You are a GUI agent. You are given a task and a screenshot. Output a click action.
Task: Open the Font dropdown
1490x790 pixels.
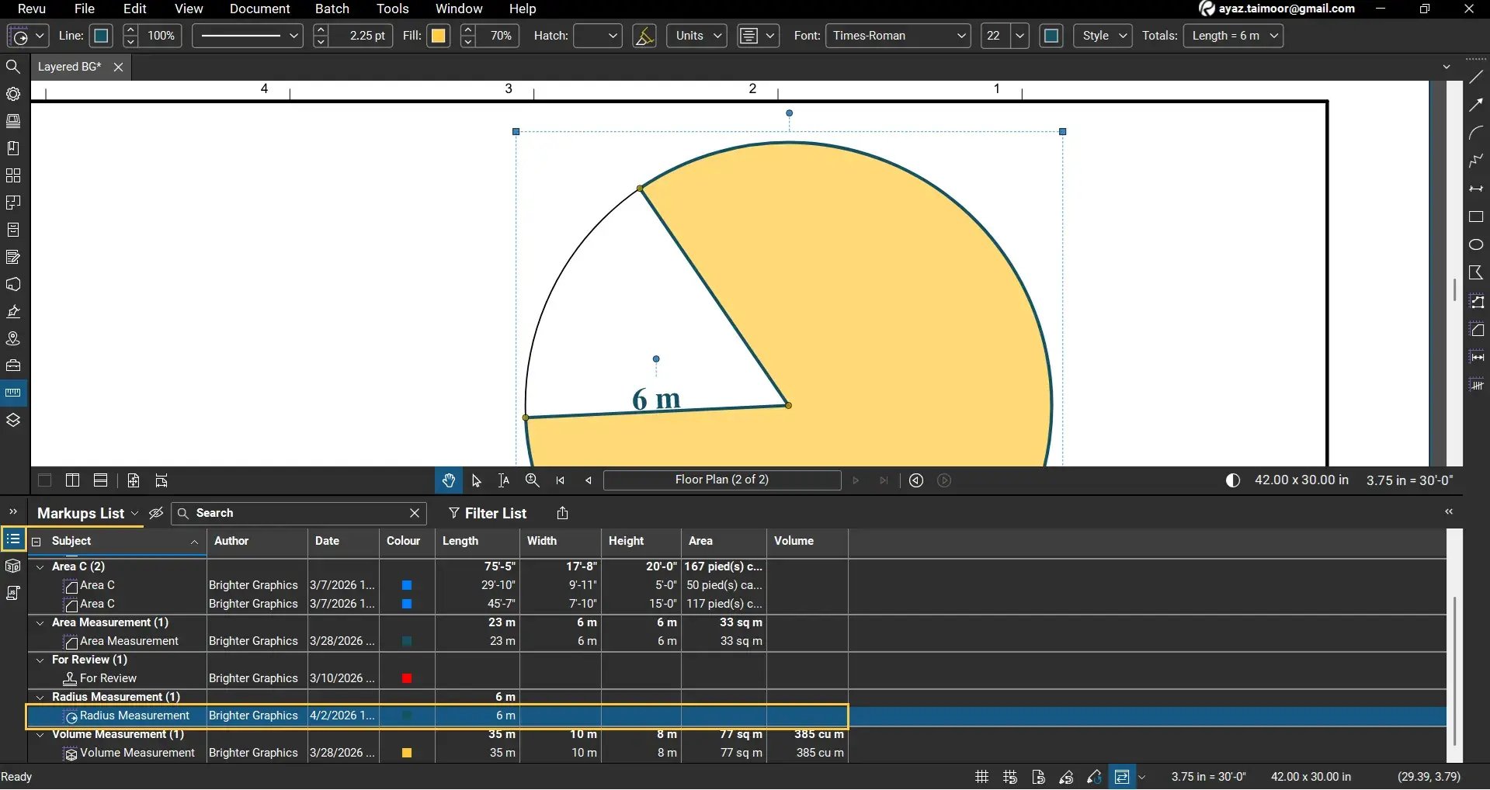(897, 36)
